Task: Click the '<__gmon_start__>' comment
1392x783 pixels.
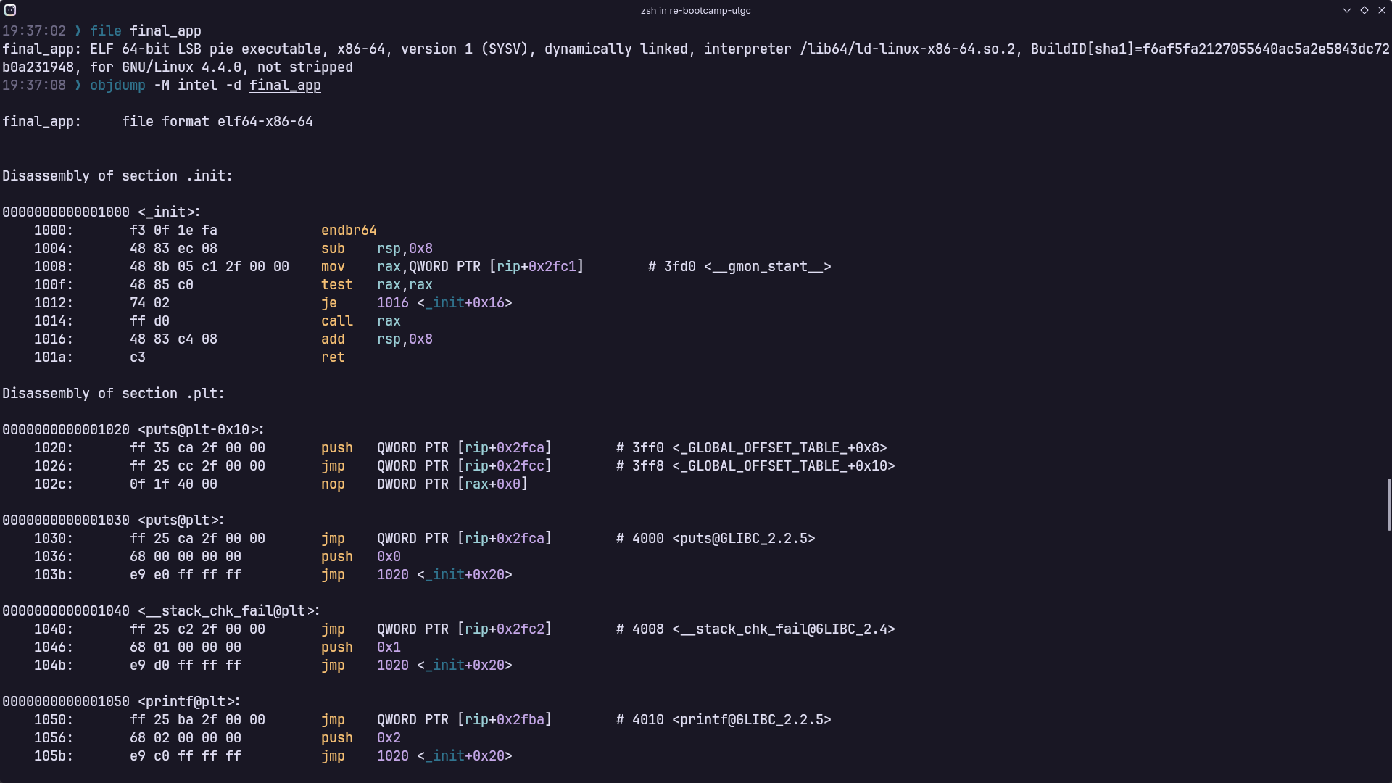Action: [x=768, y=267]
